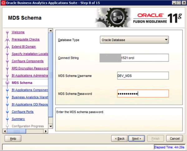Open the Prerequisite Checks step
The width and height of the screenshot is (187, 151).
(26, 39)
